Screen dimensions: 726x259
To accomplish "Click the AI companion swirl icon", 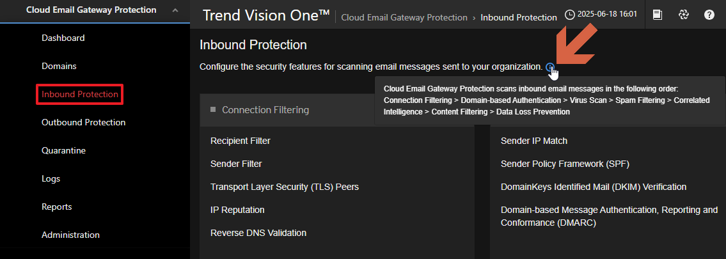I will pyautogui.click(x=683, y=15).
